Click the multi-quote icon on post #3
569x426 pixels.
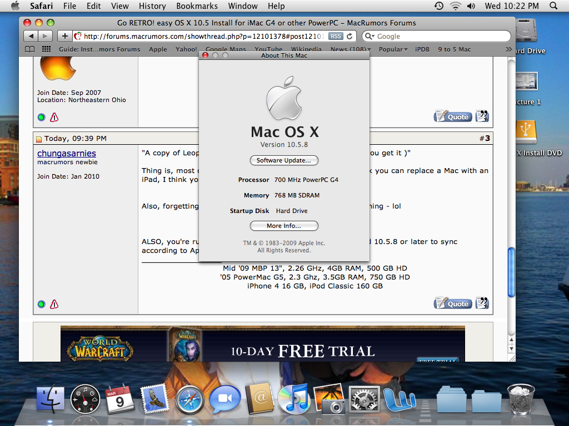482,303
